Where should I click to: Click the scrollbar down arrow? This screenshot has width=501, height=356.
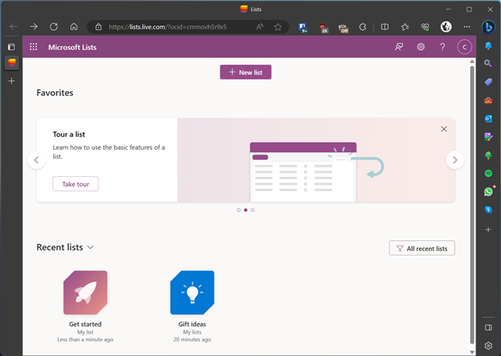point(472,352)
